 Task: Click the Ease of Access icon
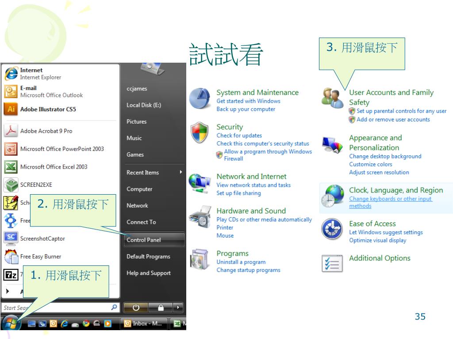point(332,229)
